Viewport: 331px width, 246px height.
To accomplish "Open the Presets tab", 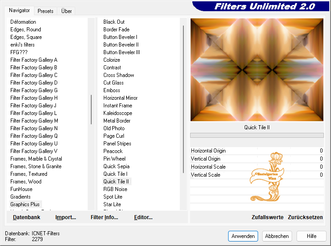I will [45, 11].
